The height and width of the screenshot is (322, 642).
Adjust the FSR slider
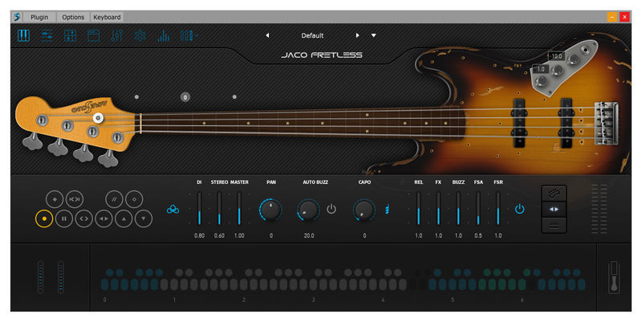(x=498, y=208)
